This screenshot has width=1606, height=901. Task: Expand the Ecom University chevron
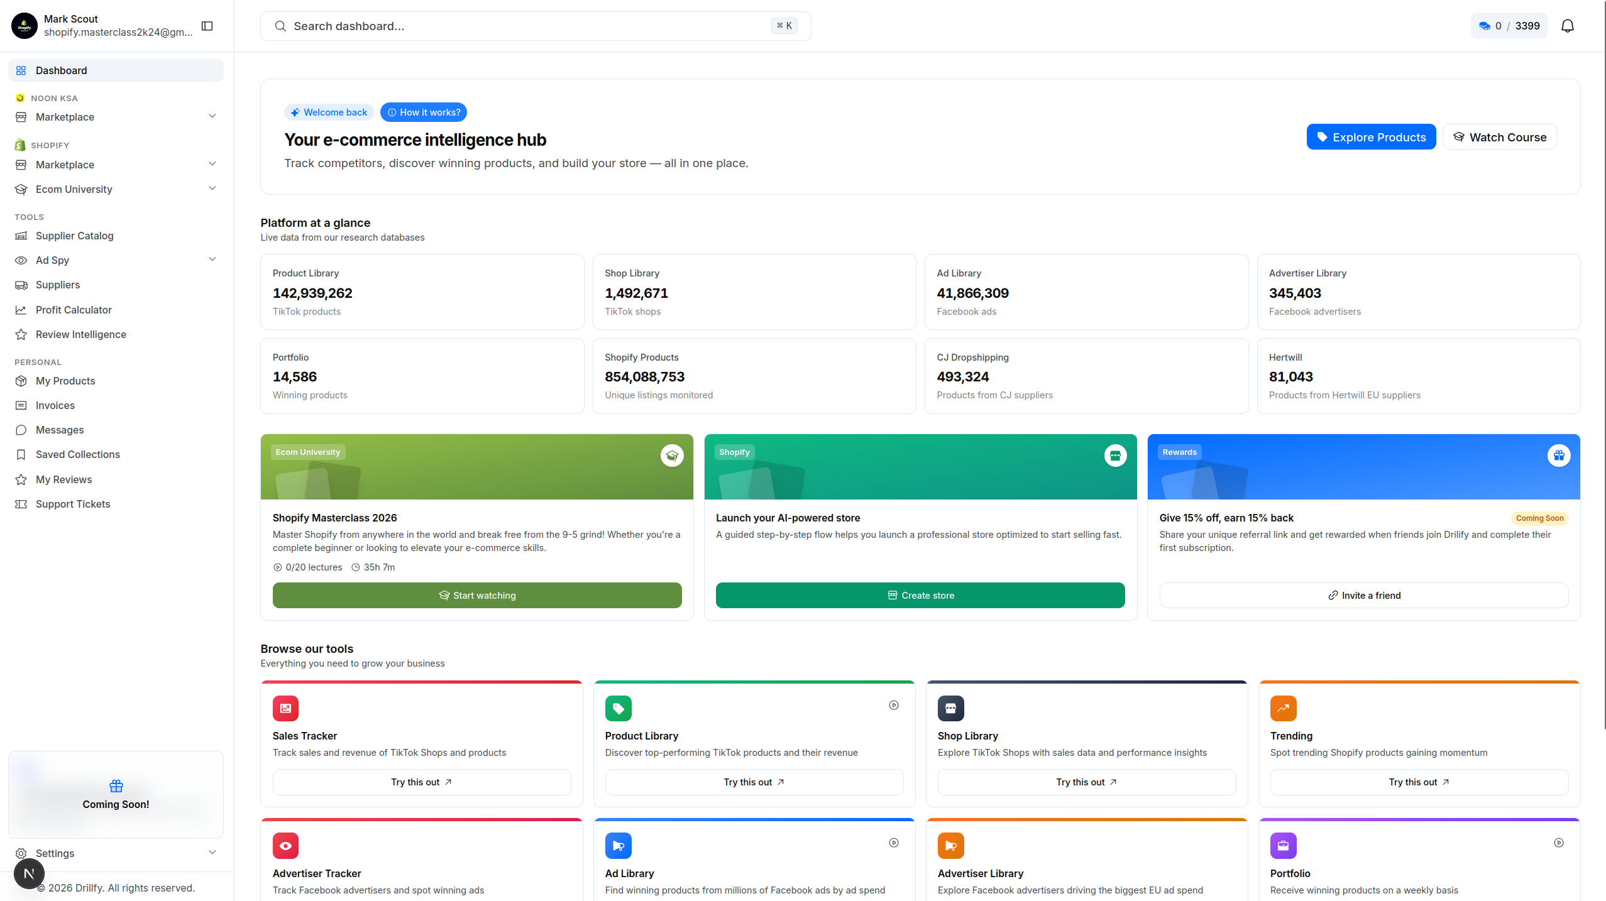tap(212, 188)
